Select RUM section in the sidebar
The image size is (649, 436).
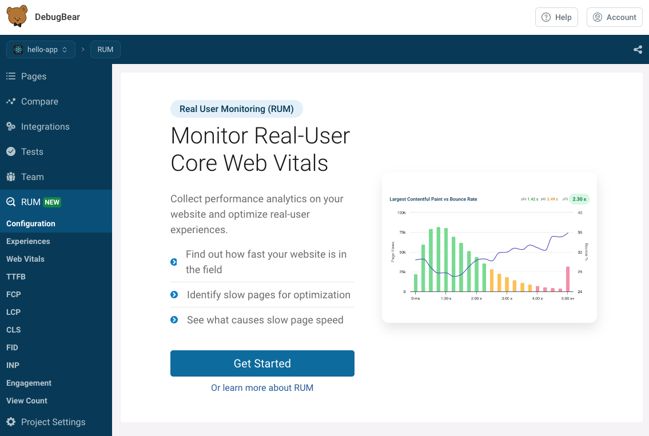tap(56, 202)
